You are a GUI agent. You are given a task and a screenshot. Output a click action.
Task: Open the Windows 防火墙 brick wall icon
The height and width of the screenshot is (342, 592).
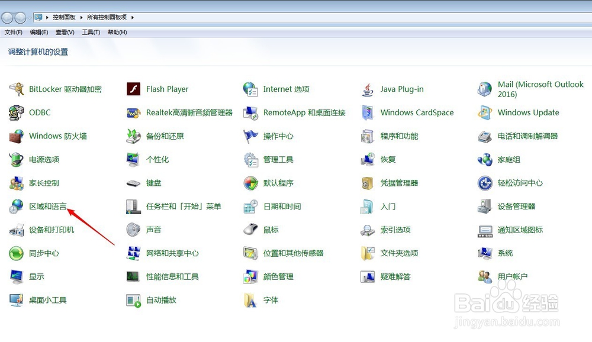[17, 136]
